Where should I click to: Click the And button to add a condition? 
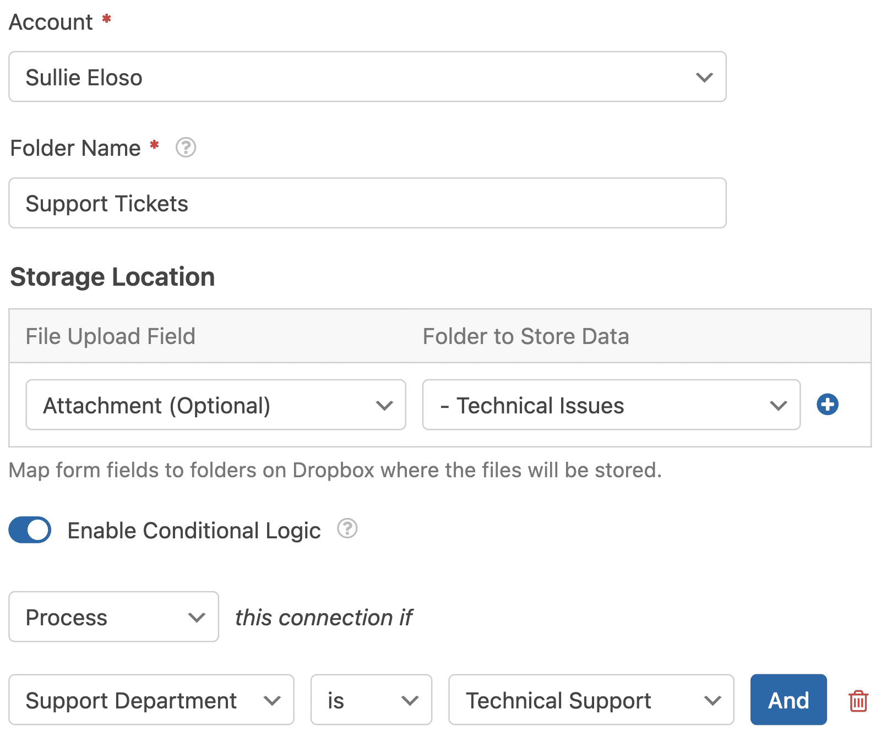pos(788,700)
